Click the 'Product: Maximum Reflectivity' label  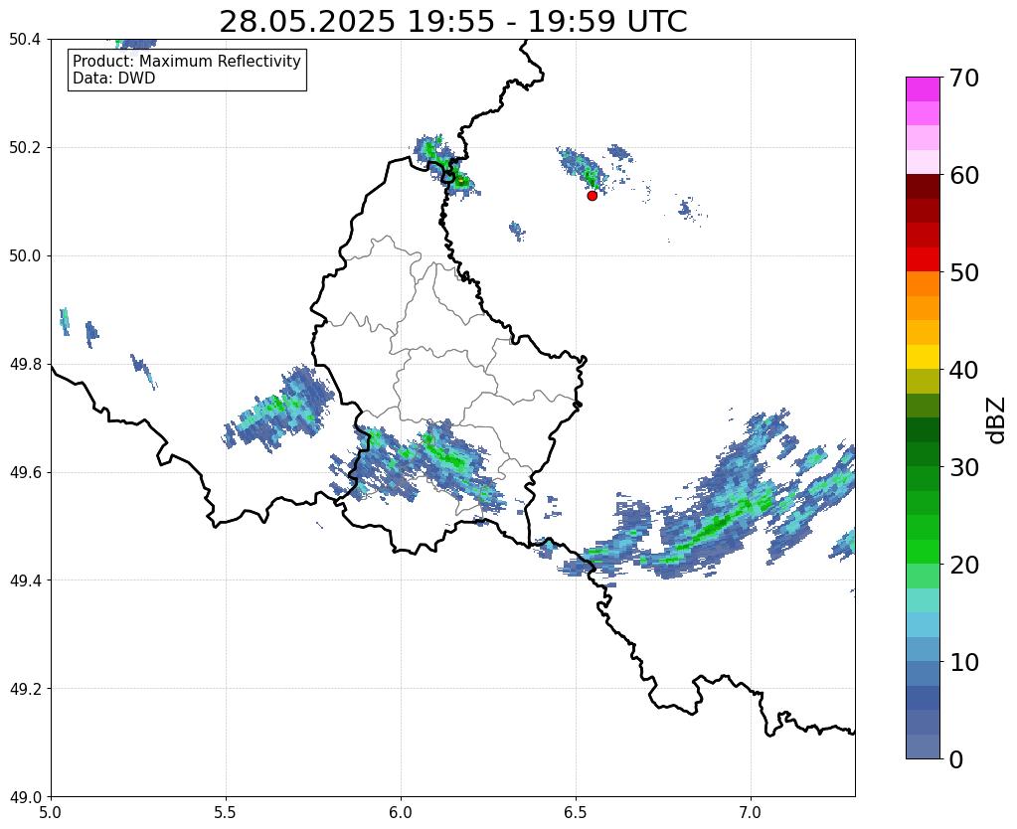[187, 61]
